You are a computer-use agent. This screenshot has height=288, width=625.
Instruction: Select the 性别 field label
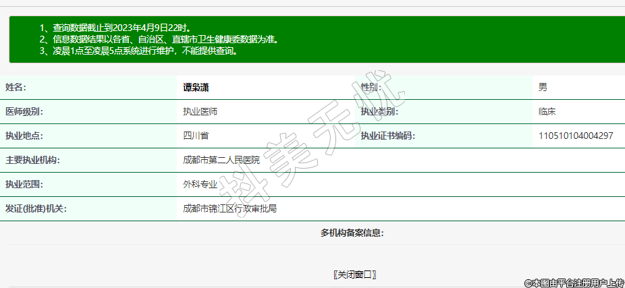click(x=371, y=88)
